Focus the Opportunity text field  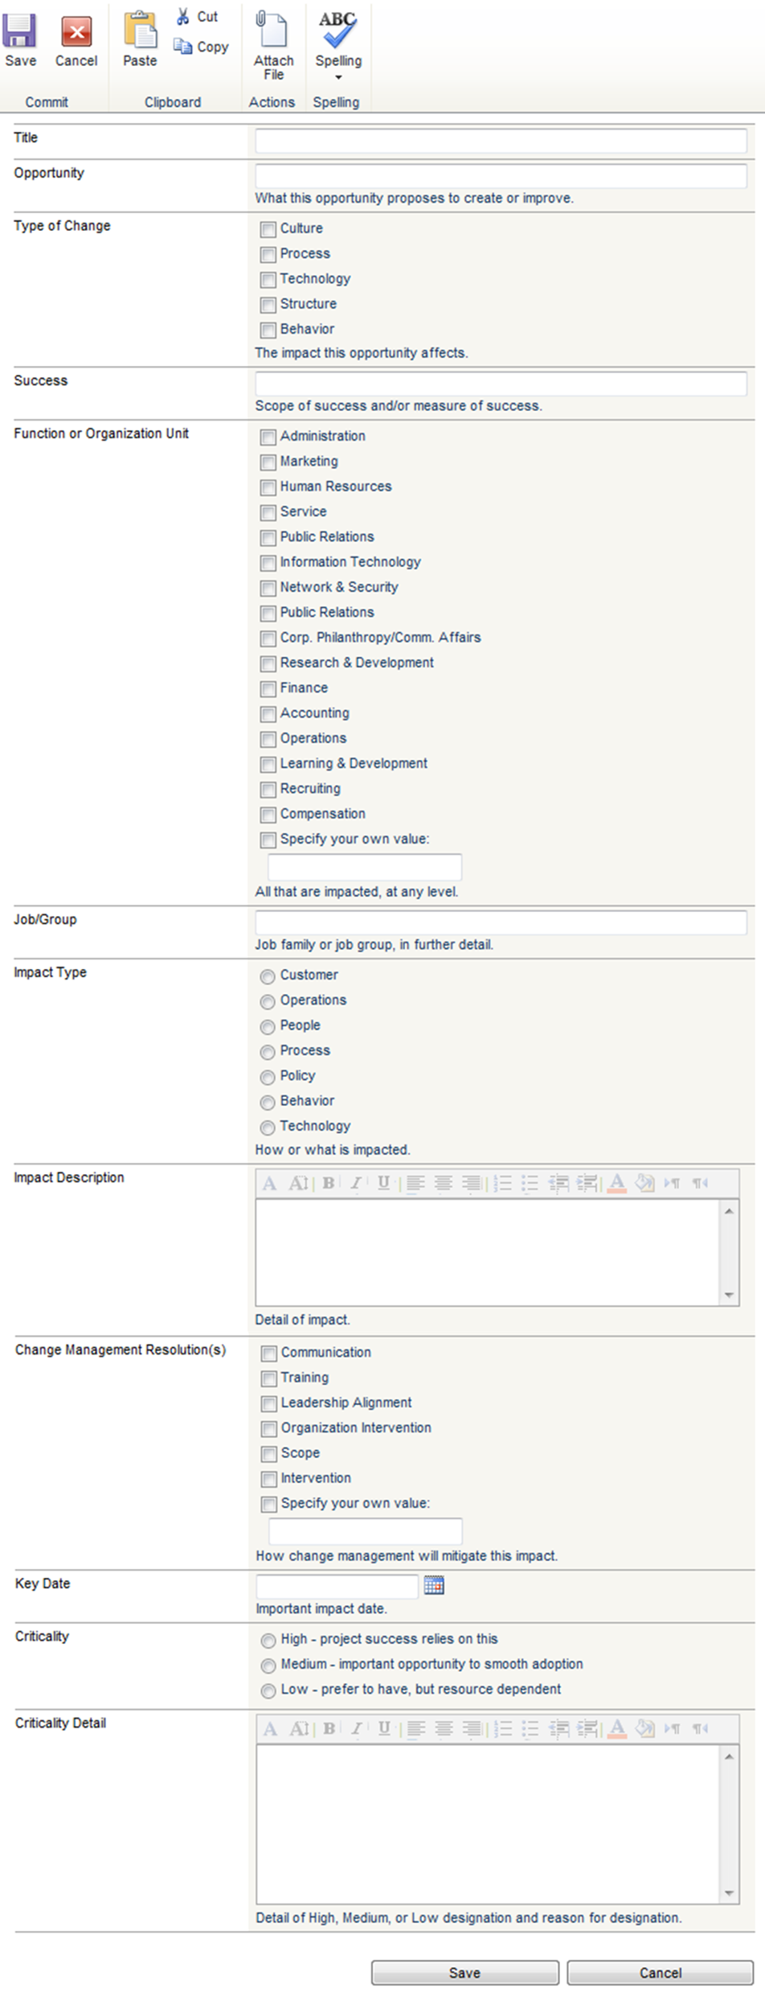click(501, 176)
